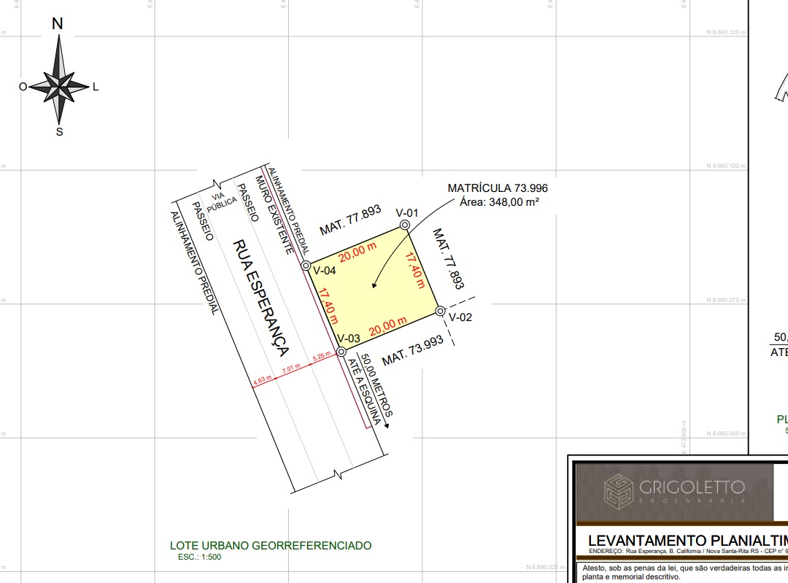Select the MATRÍCULA 73.996 label
The width and height of the screenshot is (788, 583).
[498, 188]
